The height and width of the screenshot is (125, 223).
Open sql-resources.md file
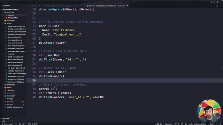(15, 65)
